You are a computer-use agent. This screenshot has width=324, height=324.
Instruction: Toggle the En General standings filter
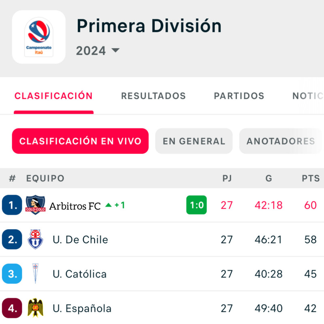tap(194, 141)
